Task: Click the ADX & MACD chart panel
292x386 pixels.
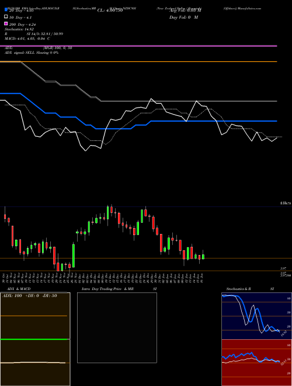Action: click(35, 339)
